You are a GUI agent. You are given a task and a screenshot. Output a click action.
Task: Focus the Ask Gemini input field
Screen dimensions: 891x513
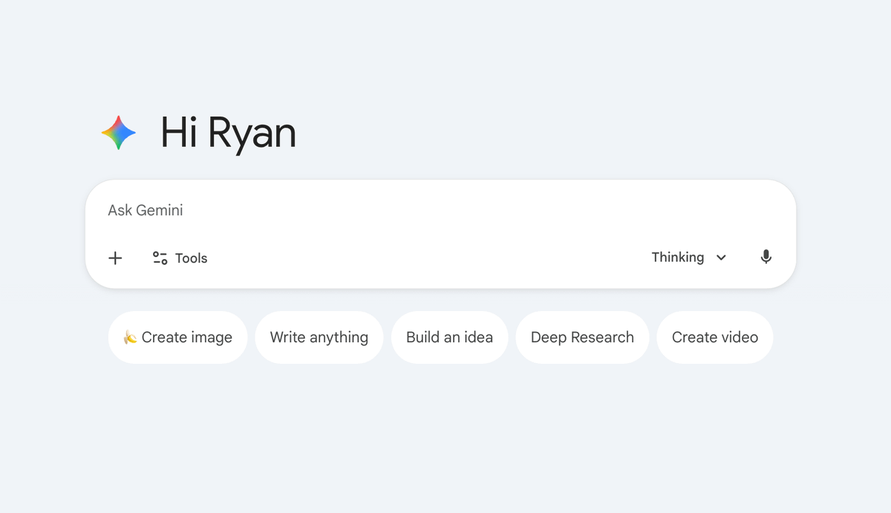click(441, 211)
